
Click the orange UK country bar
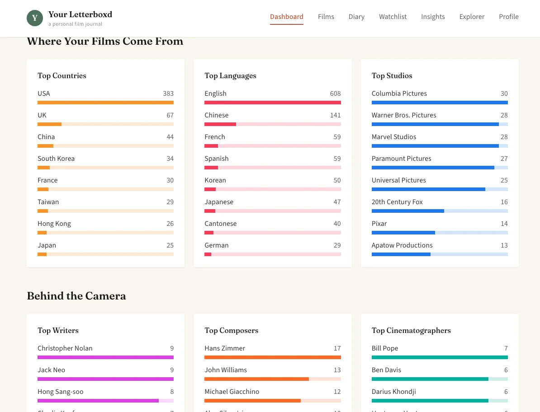(50, 124)
